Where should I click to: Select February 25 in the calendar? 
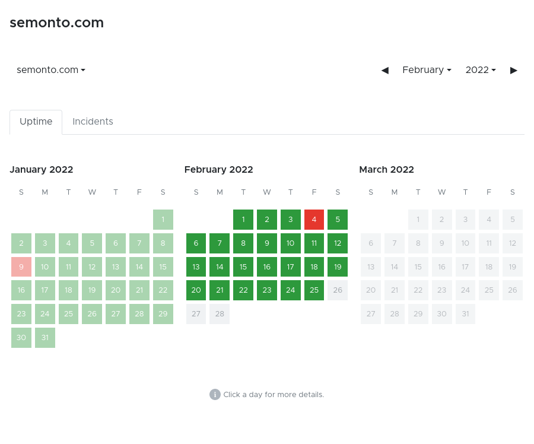[x=314, y=290]
